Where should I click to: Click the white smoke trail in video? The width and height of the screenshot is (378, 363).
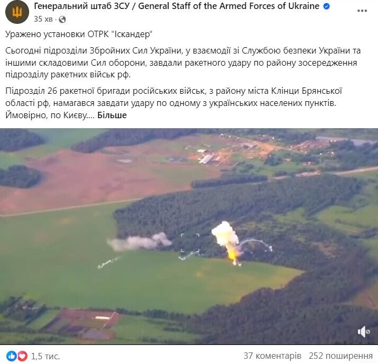point(140,242)
